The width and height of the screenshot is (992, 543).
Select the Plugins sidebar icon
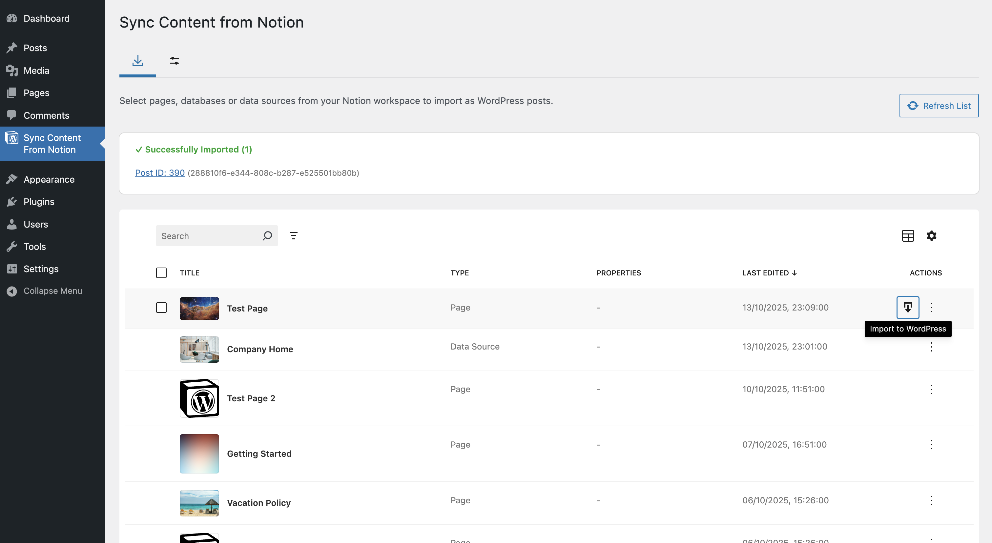point(12,201)
